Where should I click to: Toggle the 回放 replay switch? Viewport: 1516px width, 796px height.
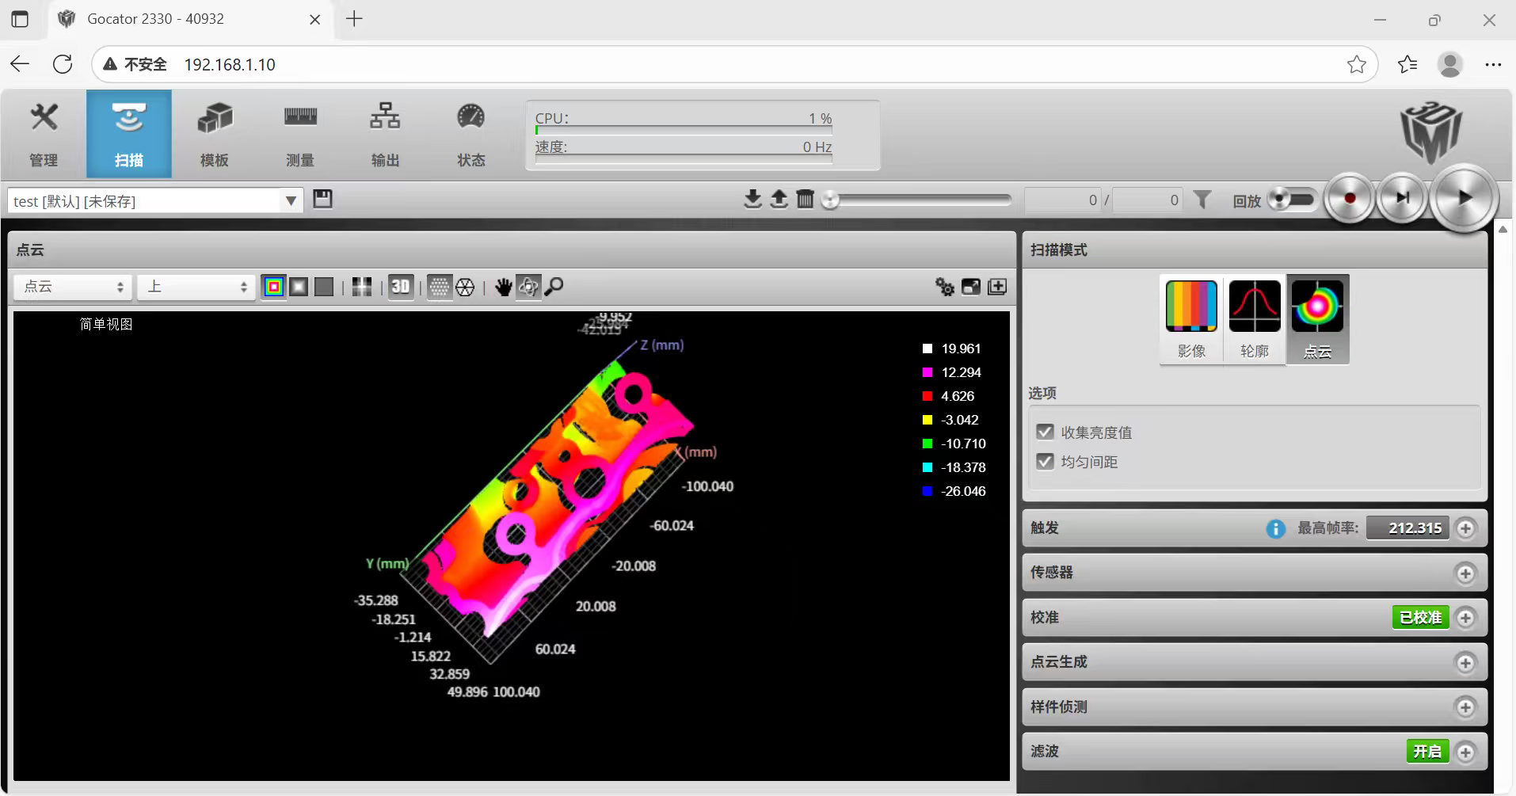pyautogui.click(x=1290, y=199)
